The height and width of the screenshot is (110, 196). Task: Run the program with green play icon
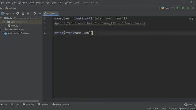pos(178,8)
